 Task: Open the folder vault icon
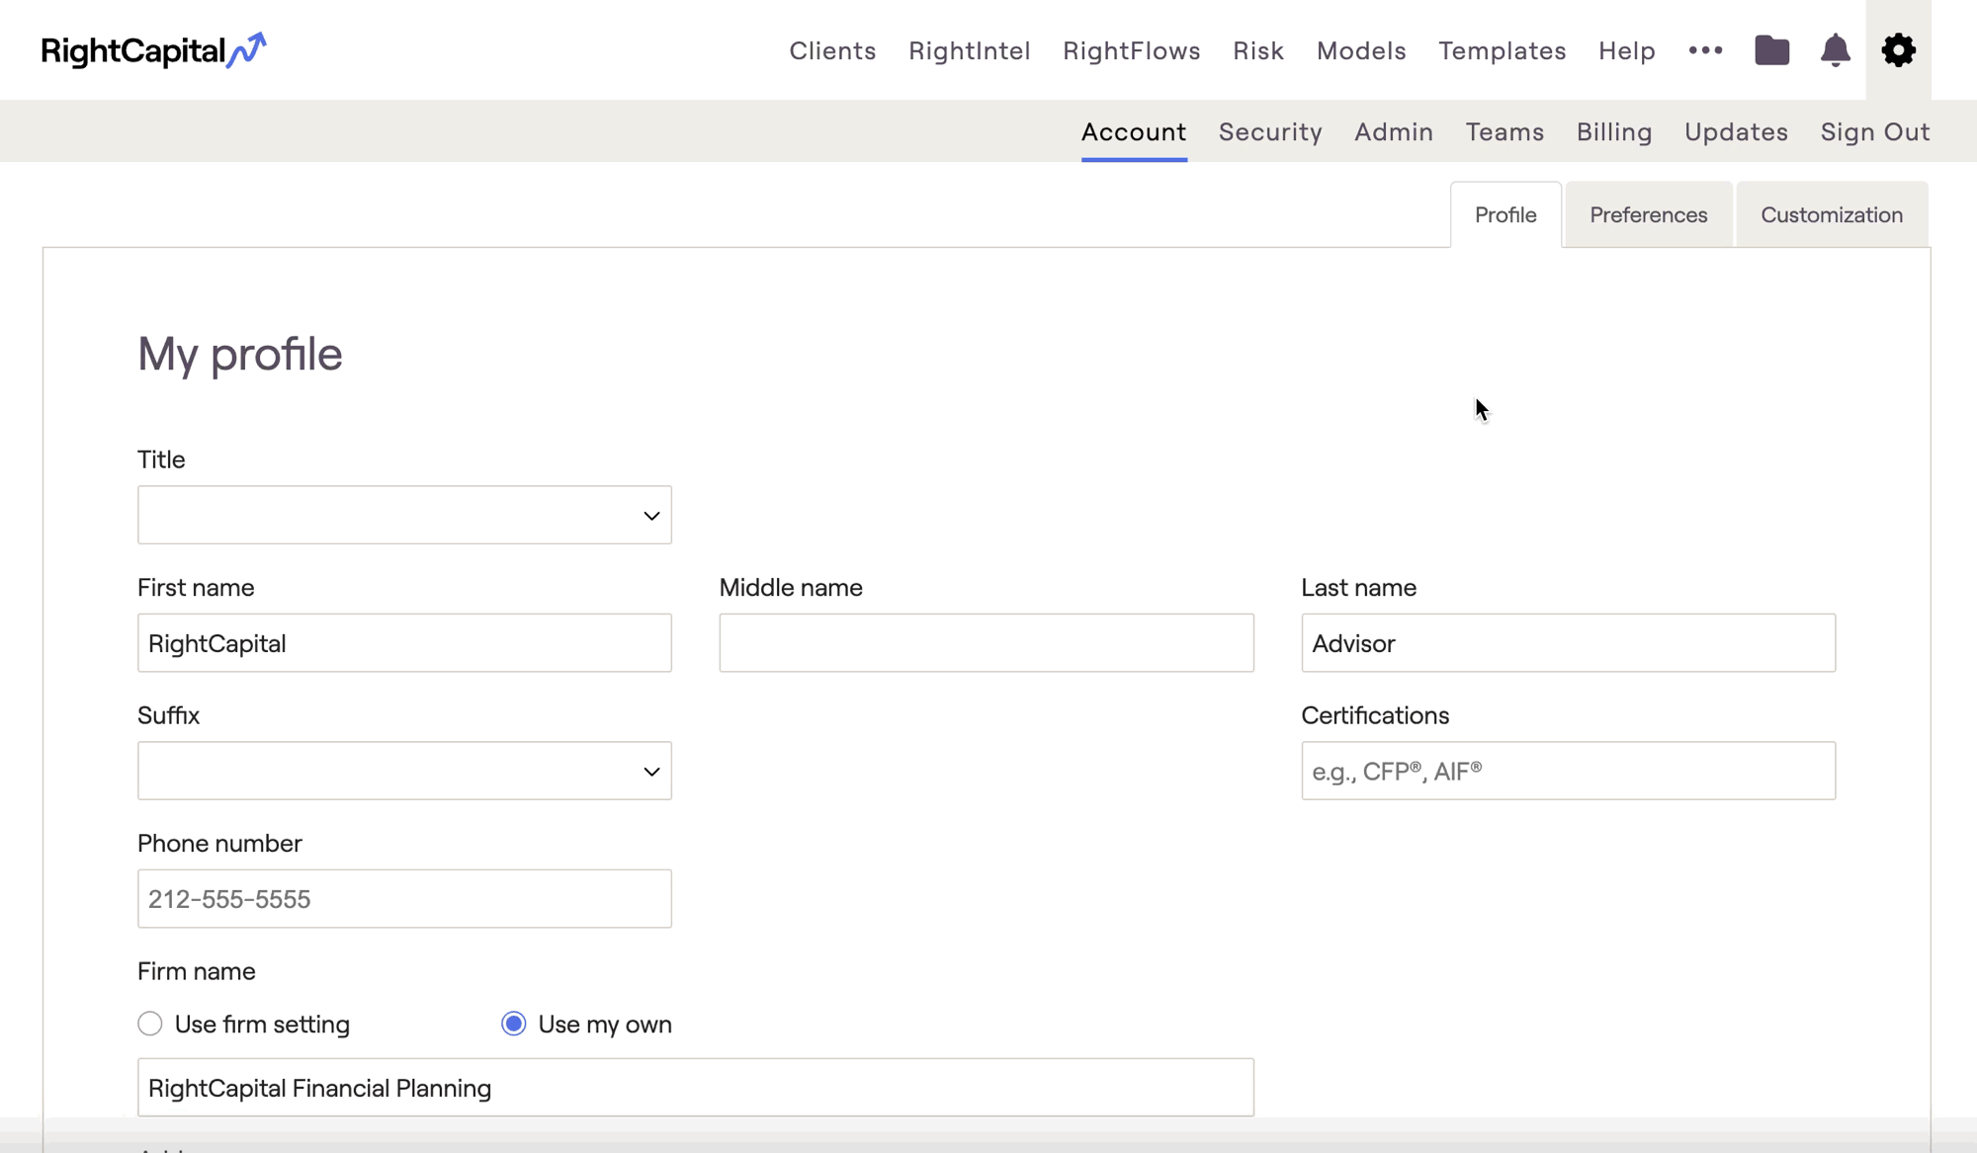[1771, 50]
